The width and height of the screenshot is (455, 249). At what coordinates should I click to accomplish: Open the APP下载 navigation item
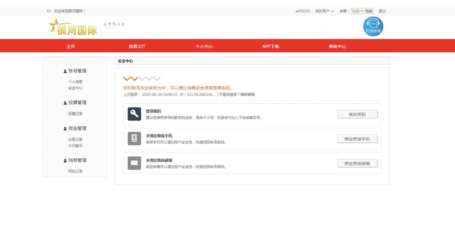pyautogui.click(x=271, y=46)
